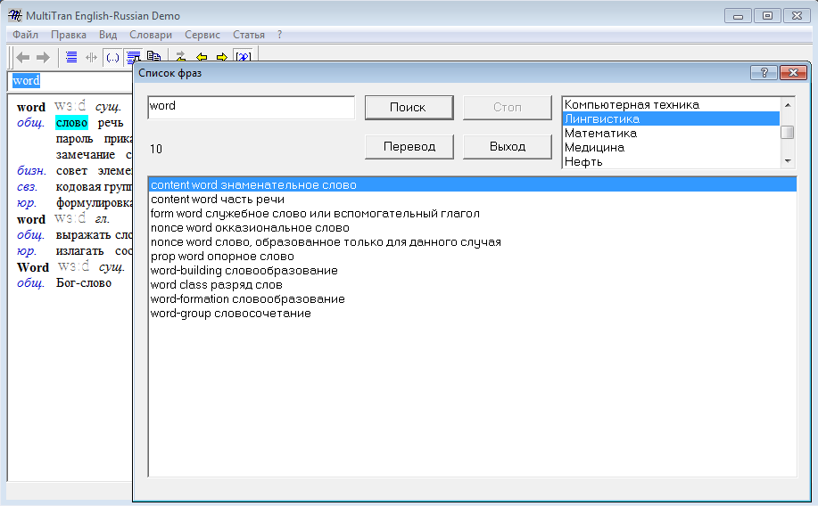Click the copy documents toolbar icon
The width and height of the screenshot is (818, 506).
[x=153, y=56]
